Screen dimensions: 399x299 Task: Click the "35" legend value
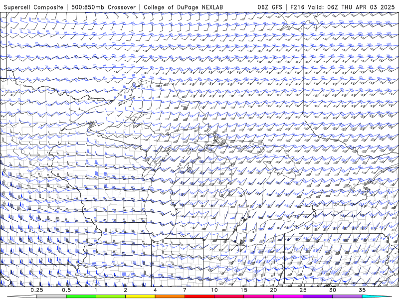click(362, 290)
